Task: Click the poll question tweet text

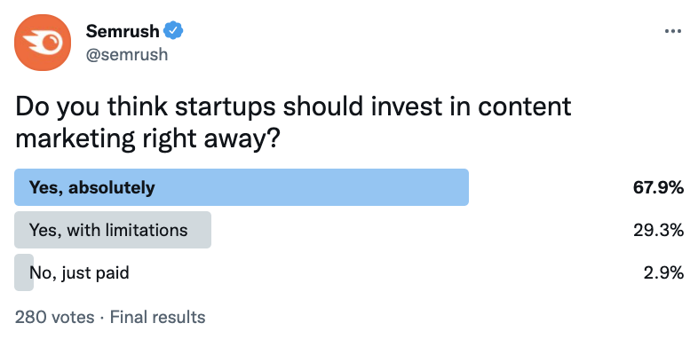Action: pyautogui.click(x=293, y=122)
